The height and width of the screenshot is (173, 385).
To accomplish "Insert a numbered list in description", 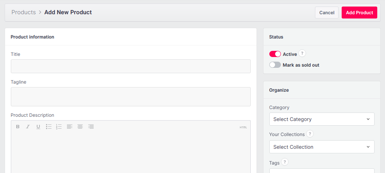I will pos(59,127).
